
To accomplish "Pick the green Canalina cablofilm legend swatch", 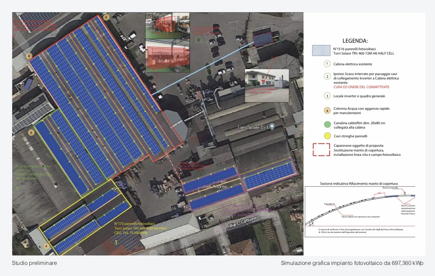I will 327,124.
